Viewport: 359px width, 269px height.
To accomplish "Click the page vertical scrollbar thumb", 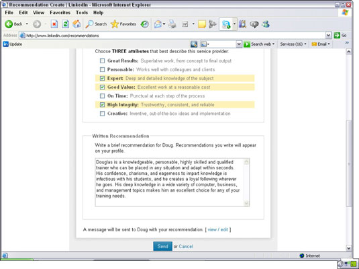I will tap(348, 163).
